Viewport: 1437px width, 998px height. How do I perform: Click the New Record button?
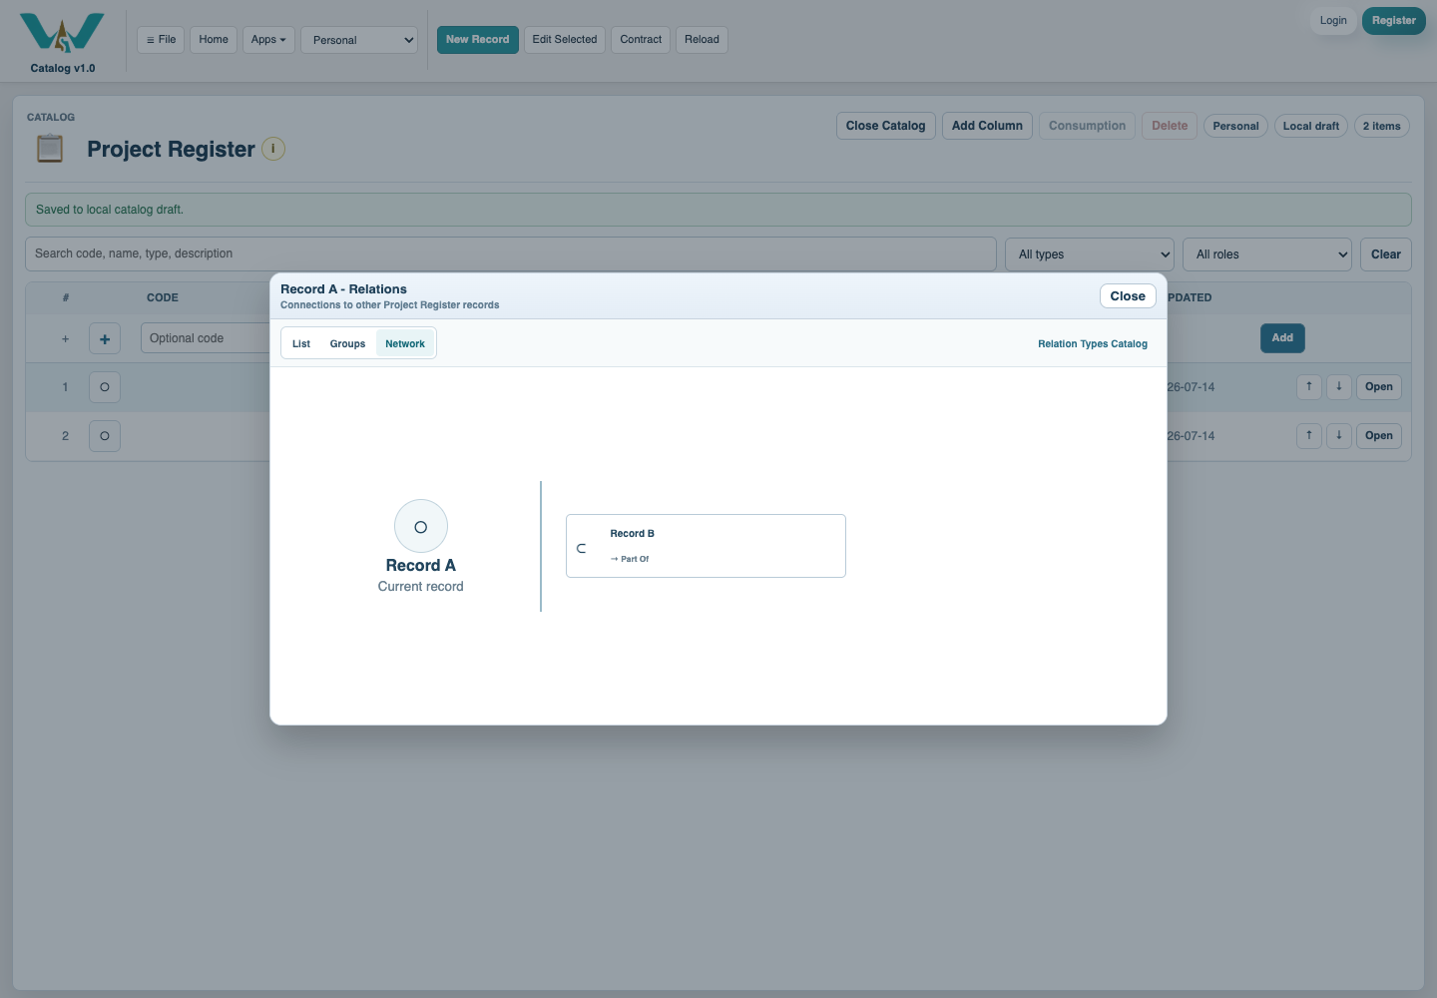point(478,40)
